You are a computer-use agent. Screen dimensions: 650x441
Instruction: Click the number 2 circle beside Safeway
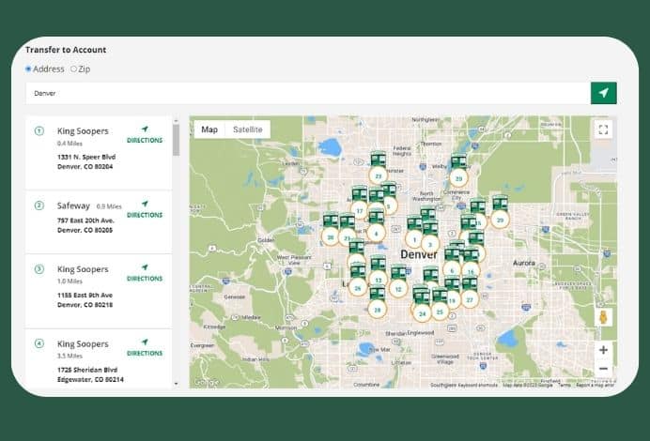(39, 205)
